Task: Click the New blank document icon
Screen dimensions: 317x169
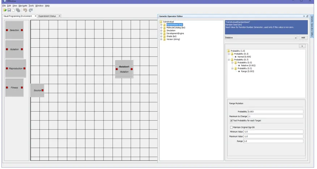Action: [13, 10]
